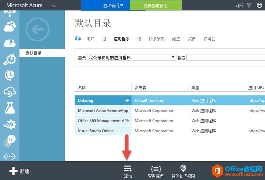The width and height of the screenshot is (265, 180).
Task: Click the back arrow circle button
Action: pyautogui.click(x=38, y=30)
